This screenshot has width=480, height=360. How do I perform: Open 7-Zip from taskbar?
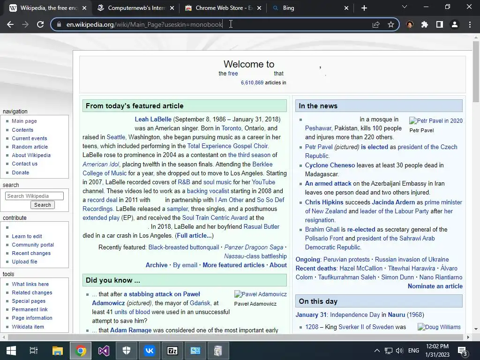[172, 351]
